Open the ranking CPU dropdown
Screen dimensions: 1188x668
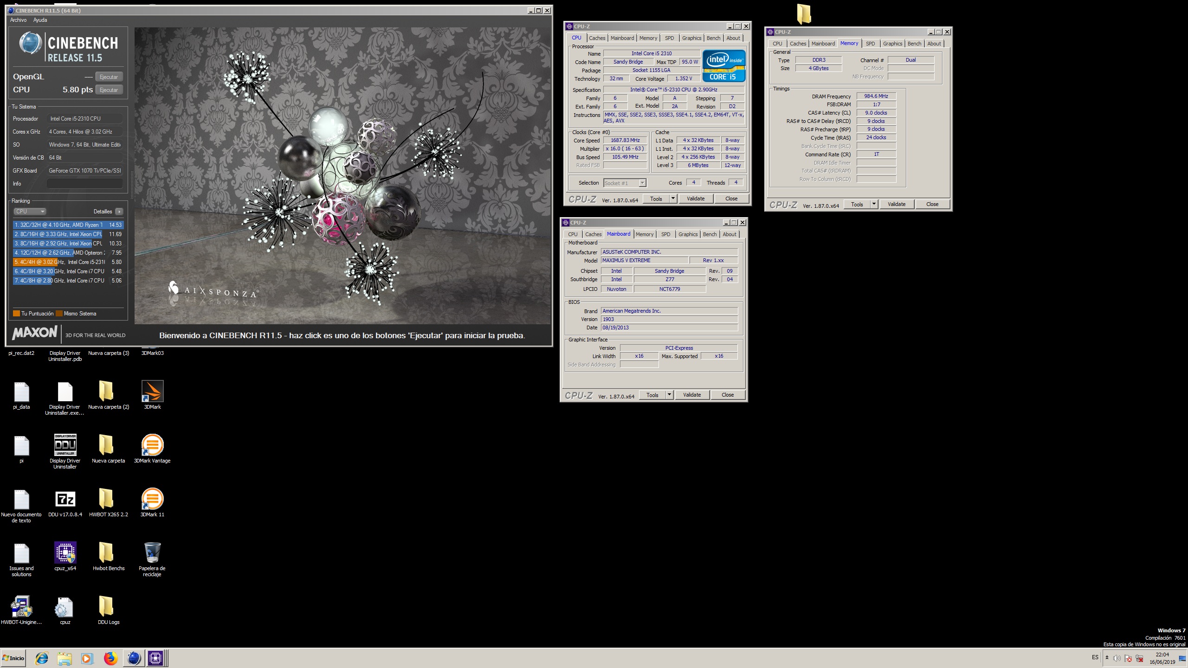[x=30, y=212]
